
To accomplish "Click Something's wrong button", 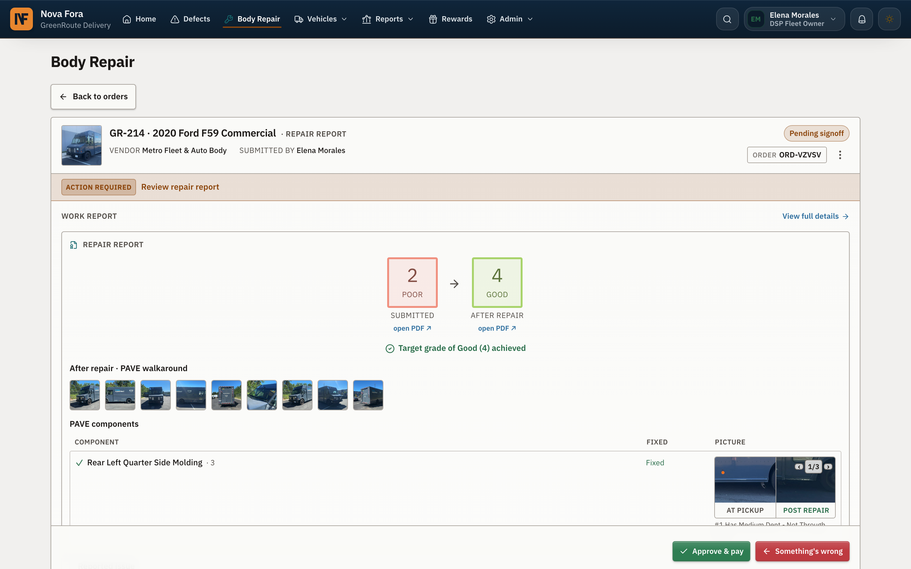I will 802,551.
